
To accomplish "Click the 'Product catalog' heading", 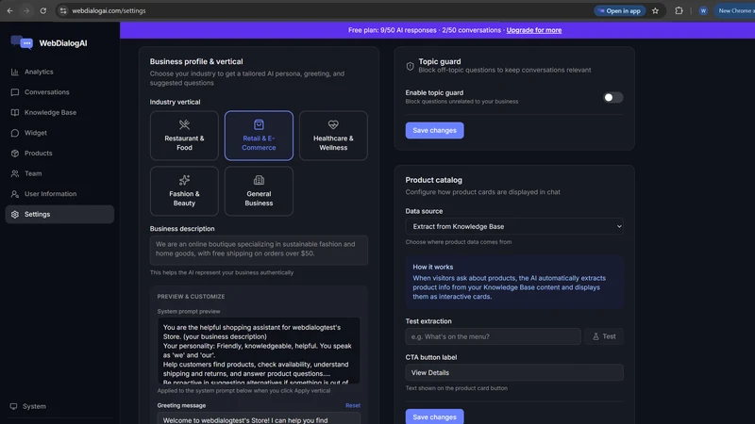I will pos(433,180).
